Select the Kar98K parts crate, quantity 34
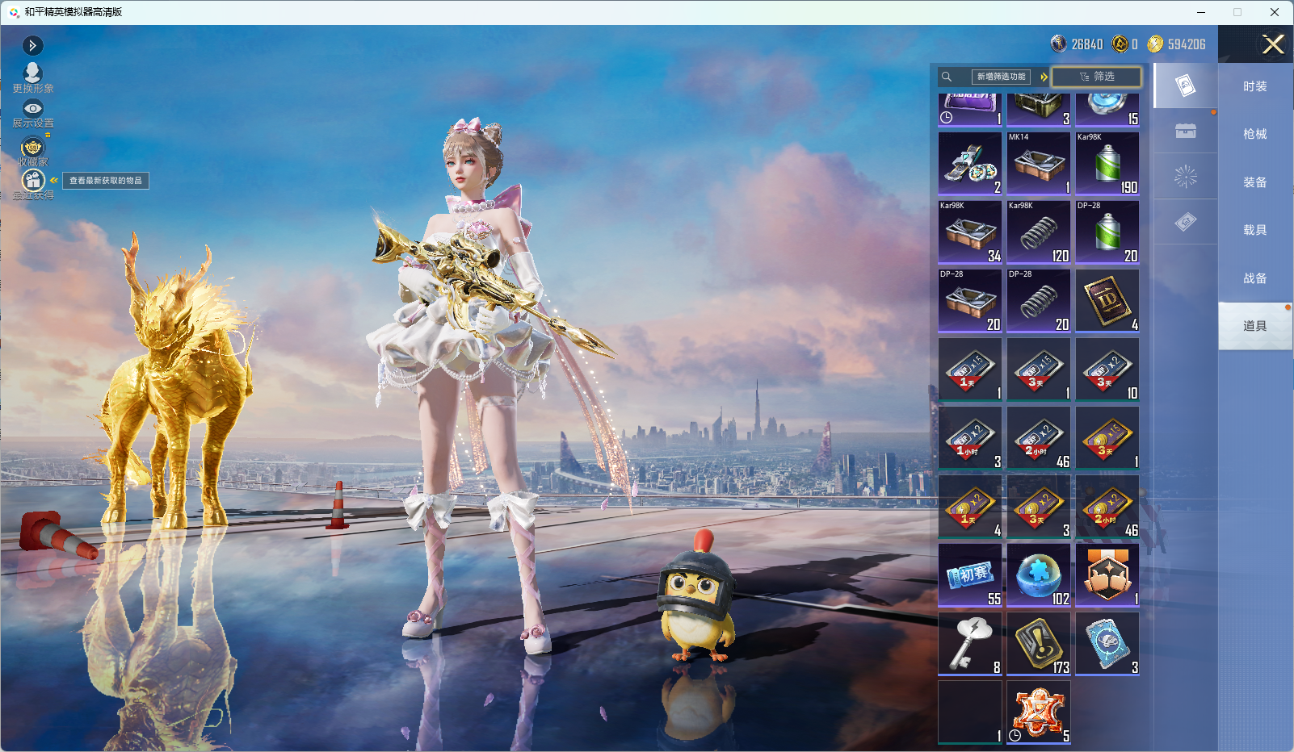Viewport: 1294px width, 752px height. (x=970, y=232)
